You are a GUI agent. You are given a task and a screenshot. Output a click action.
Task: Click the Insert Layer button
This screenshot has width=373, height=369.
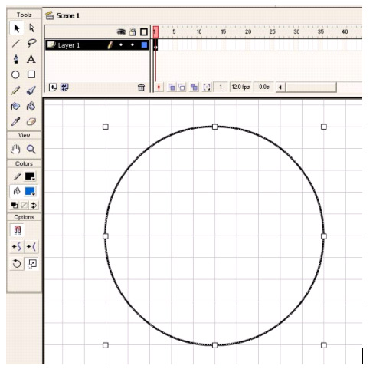(x=53, y=87)
